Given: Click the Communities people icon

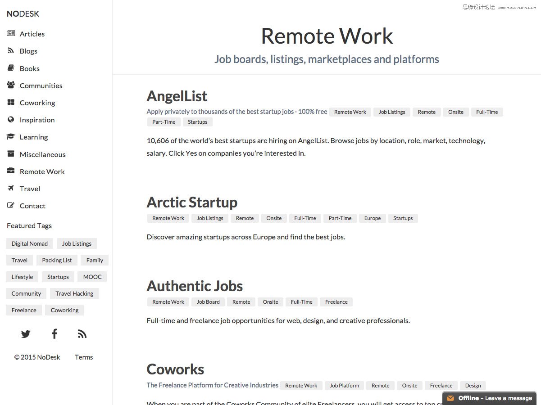Looking at the screenshot, I should pyautogui.click(x=11, y=85).
